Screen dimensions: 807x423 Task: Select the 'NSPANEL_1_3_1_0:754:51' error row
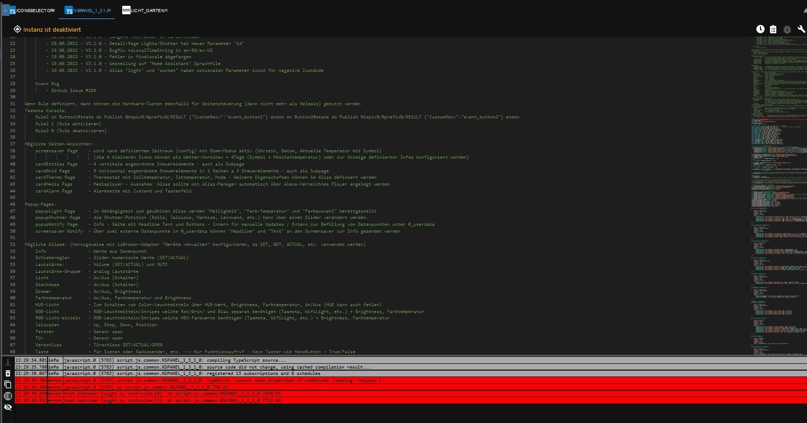pos(410,387)
